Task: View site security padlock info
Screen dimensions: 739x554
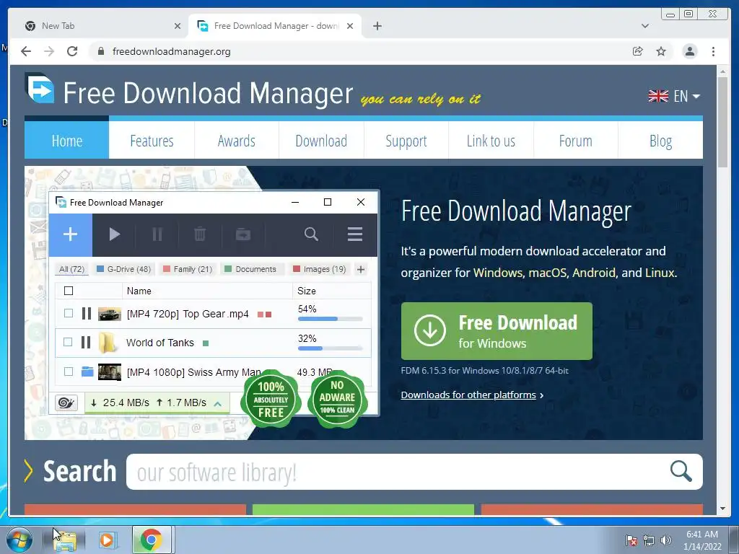Action: [x=101, y=51]
